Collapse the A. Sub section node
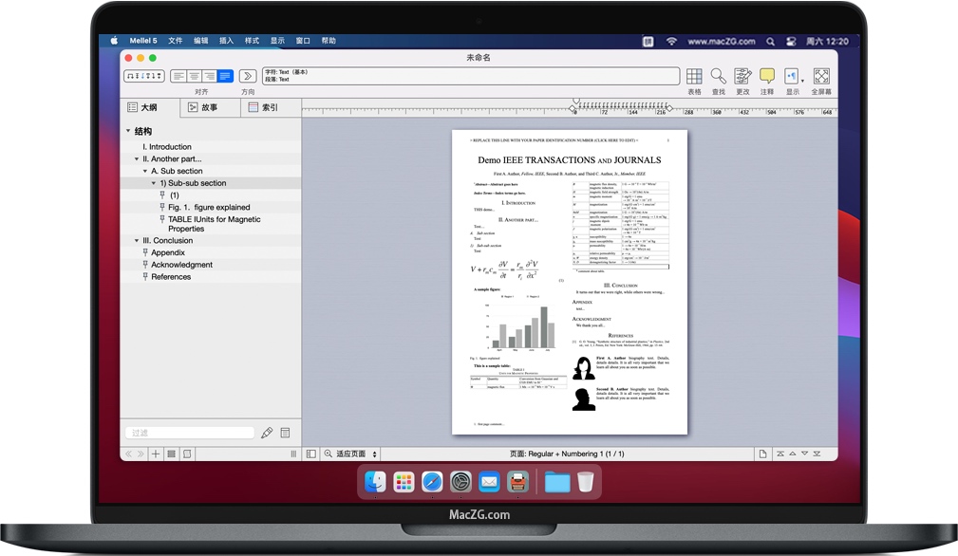958x556 pixels. point(145,171)
